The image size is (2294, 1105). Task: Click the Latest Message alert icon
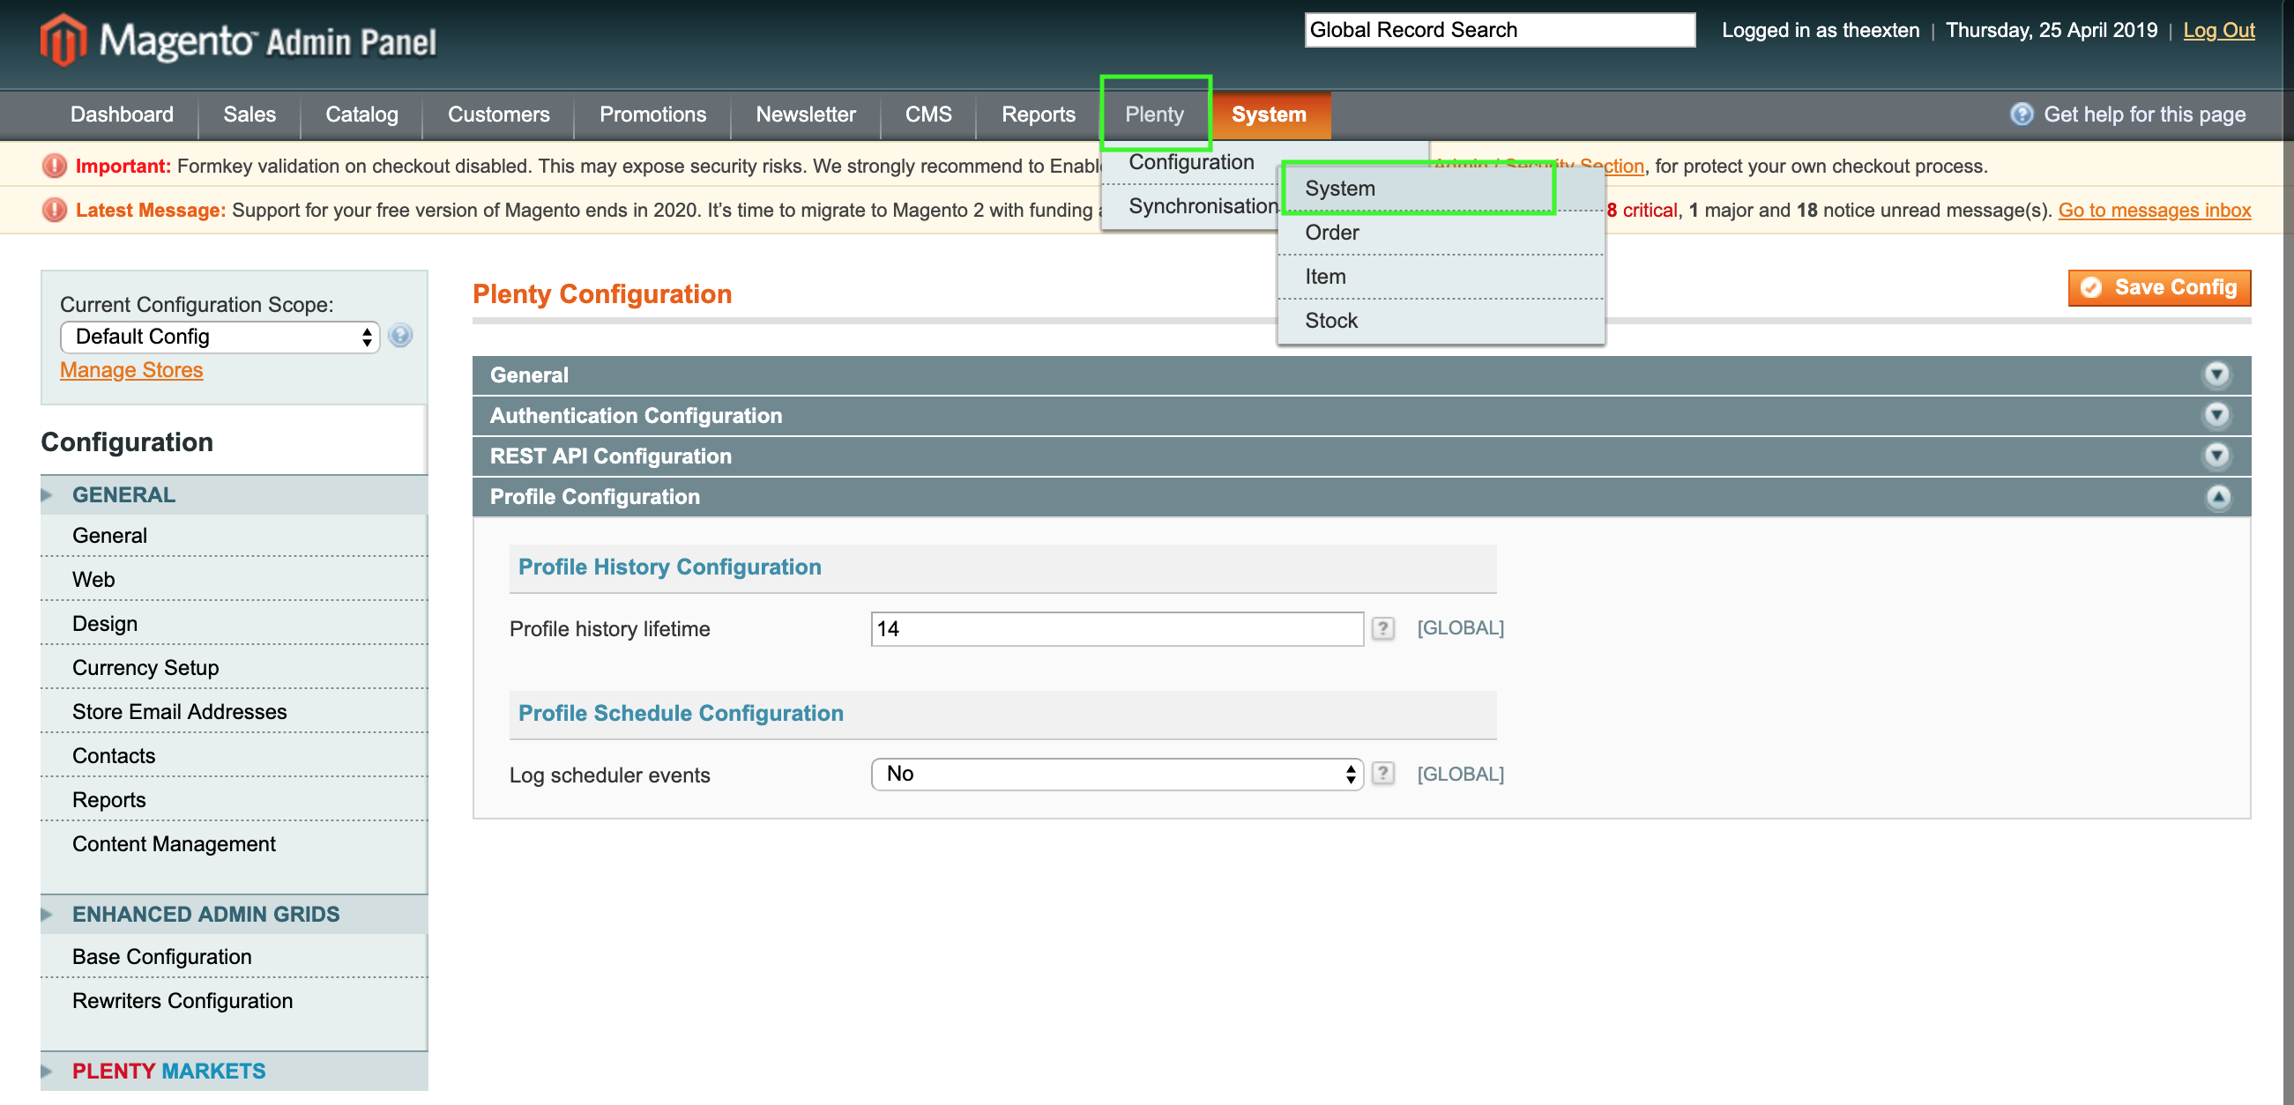pyautogui.click(x=55, y=210)
